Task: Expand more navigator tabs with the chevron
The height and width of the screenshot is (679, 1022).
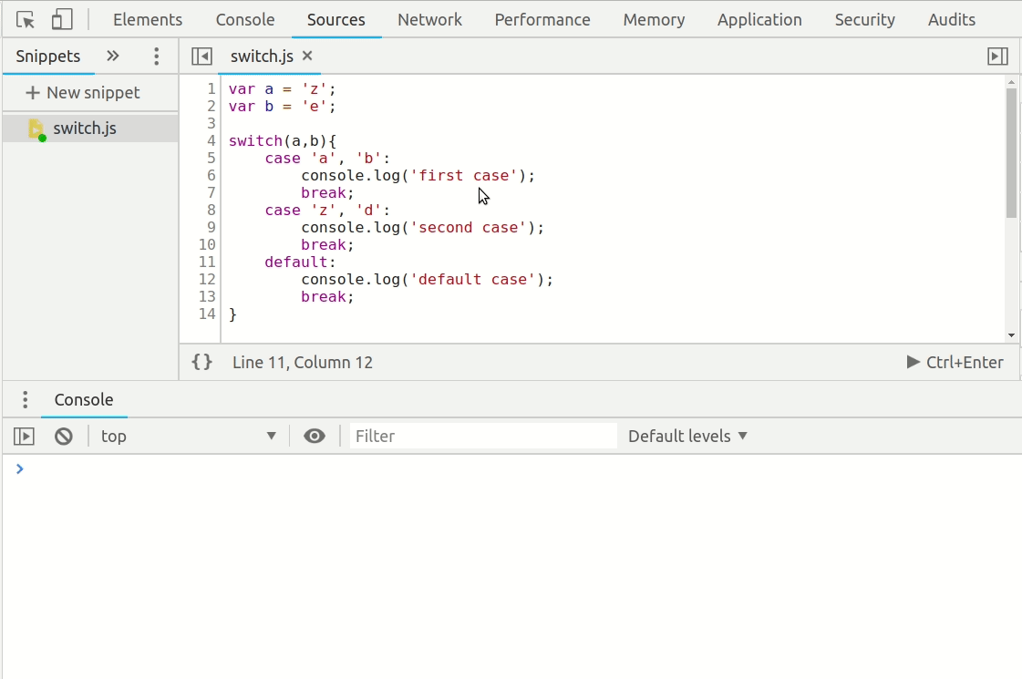Action: click(x=112, y=56)
